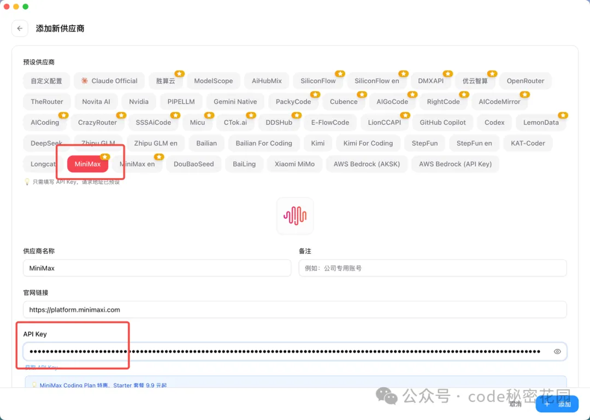Select Xiaomi MiMo preset
Screen dimensions: 590x420
[x=294, y=164]
